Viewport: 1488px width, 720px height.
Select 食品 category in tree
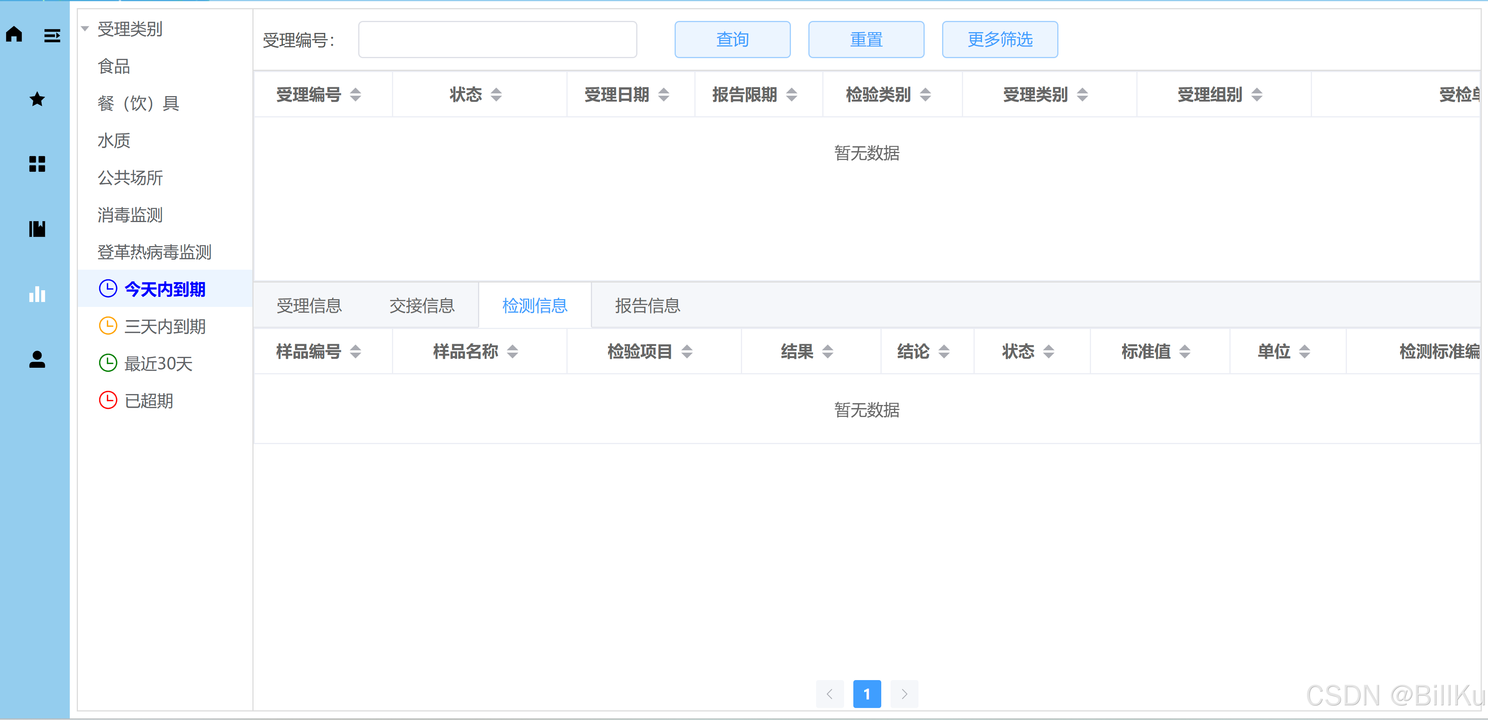coord(114,66)
